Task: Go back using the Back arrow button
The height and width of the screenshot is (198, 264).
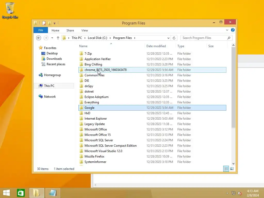Action: point(39,38)
